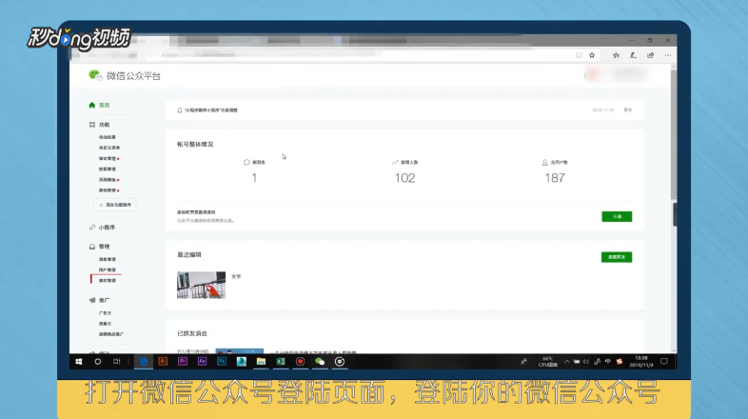The width and height of the screenshot is (748, 419).
Task: Open 广告主 in the sidebar
Action: coord(105,313)
